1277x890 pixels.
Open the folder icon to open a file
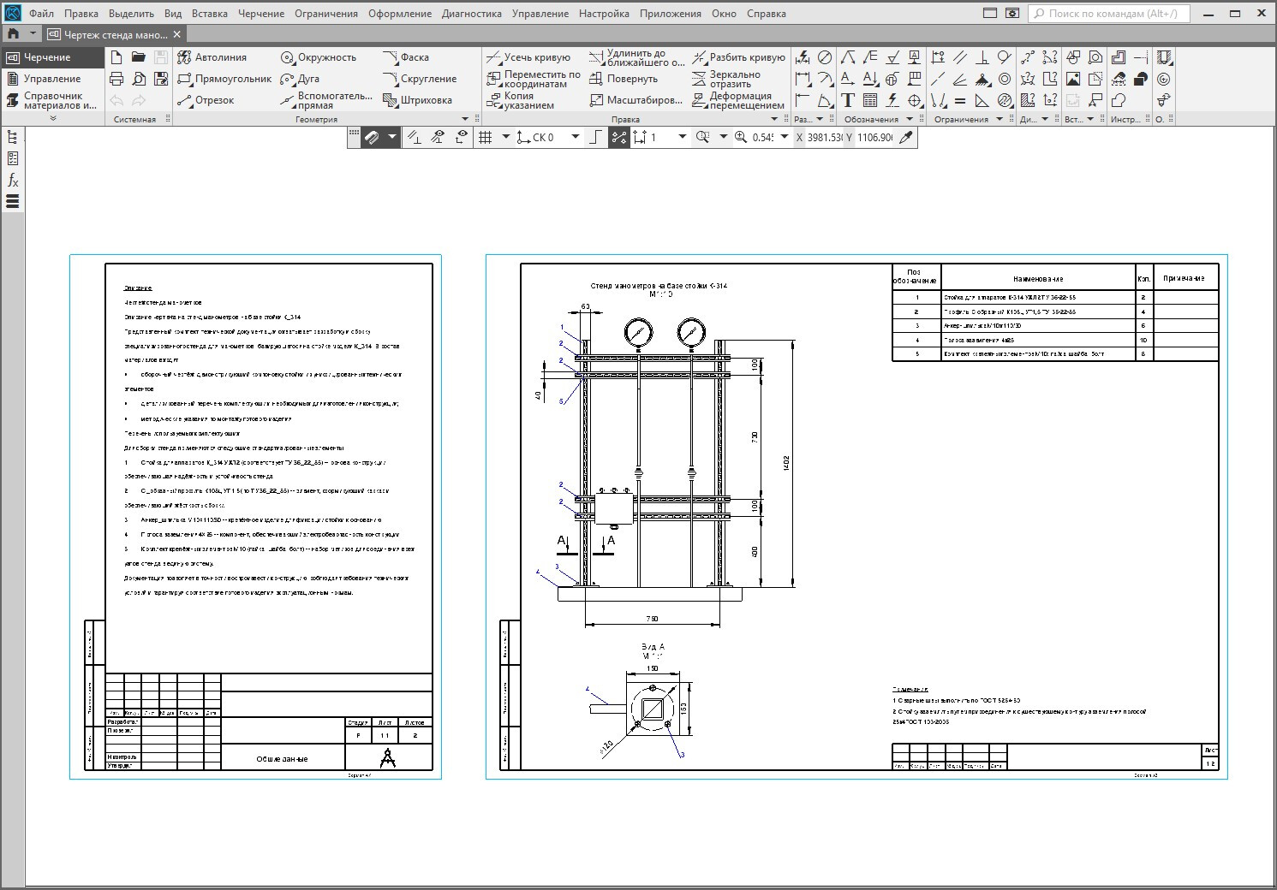click(x=139, y=57)
